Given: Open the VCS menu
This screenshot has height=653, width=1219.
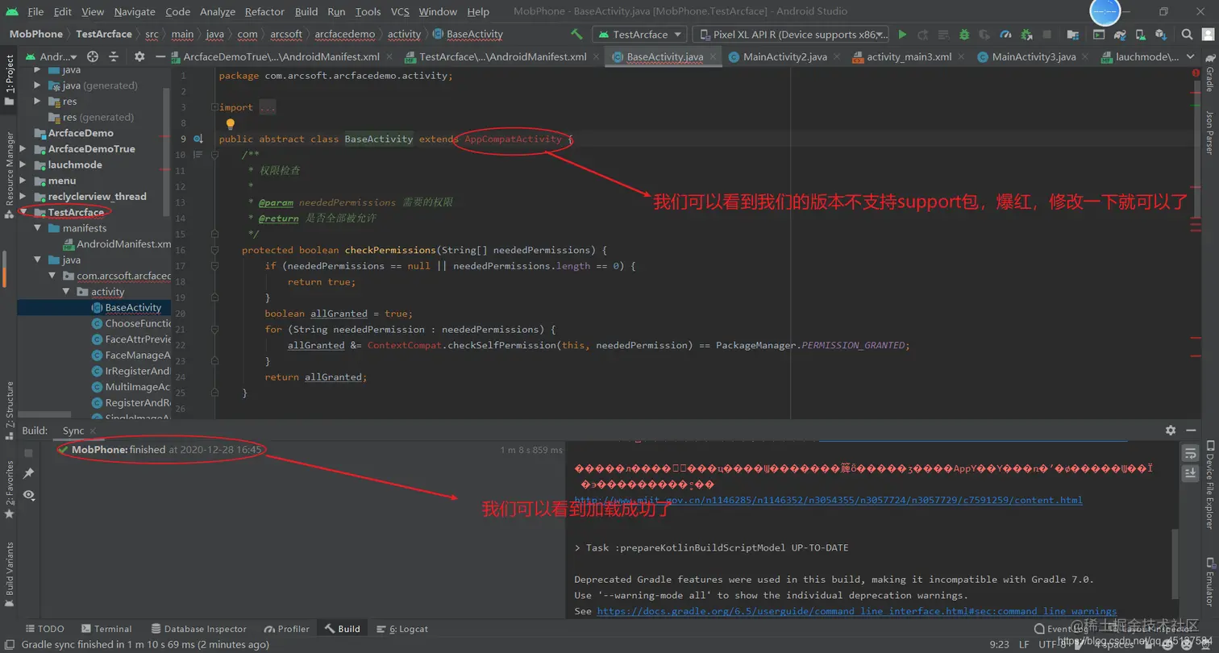Looking at the screenshot, I should tap(400, 11).
